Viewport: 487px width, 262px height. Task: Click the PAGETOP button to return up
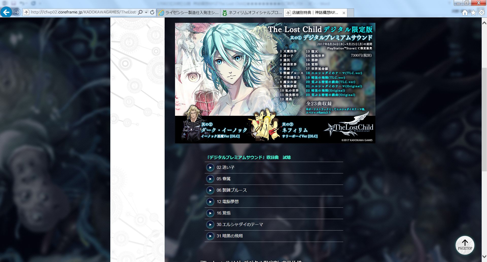click(465, 245)
